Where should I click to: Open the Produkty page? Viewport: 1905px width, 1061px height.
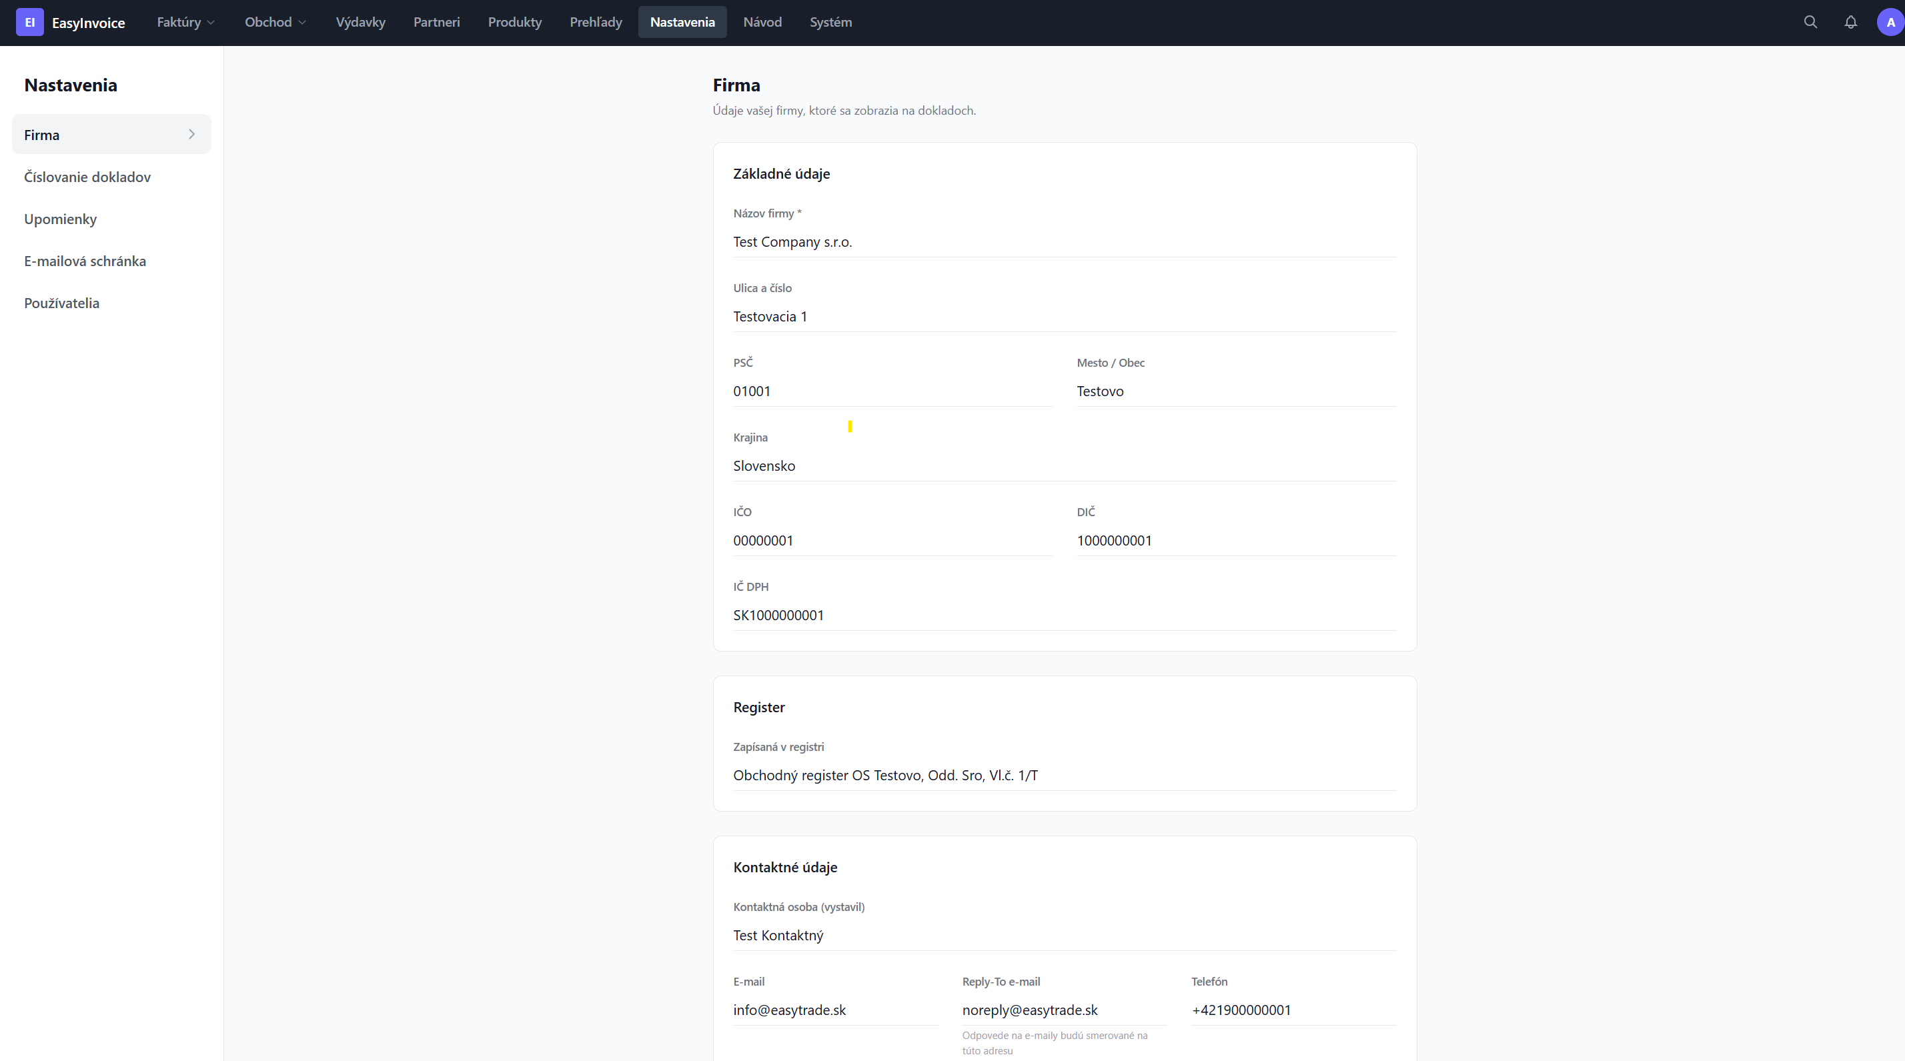tap(515, 22)
